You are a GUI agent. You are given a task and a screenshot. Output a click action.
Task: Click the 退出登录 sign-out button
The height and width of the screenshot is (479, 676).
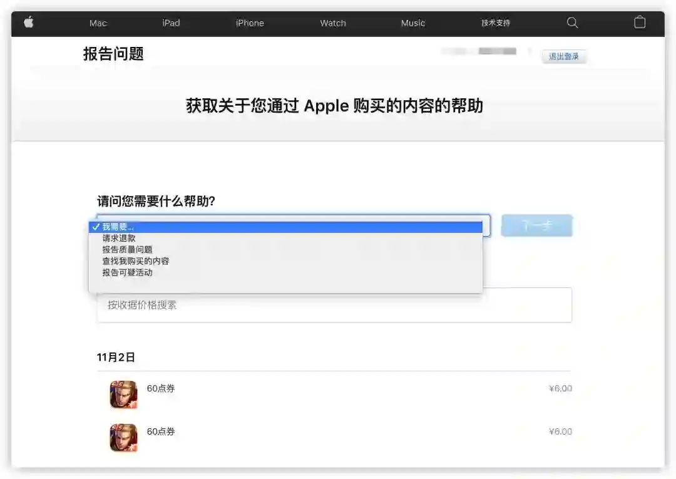pyautogui.click(x=563, y=56)
